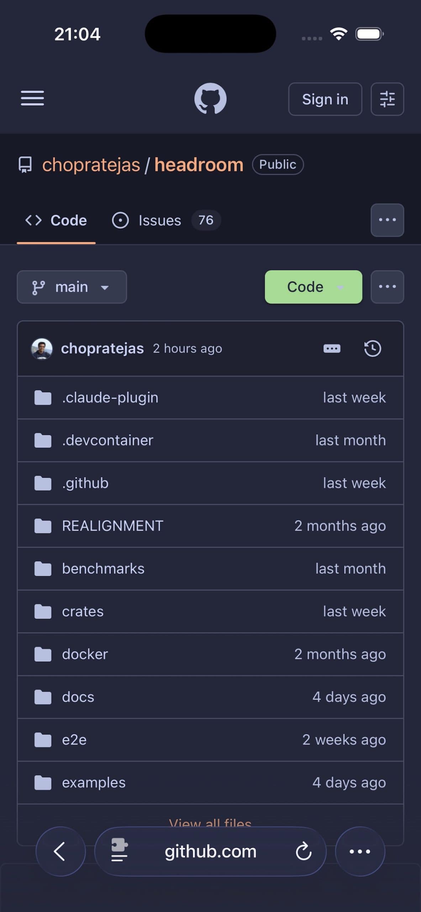Click the .devcontainer folder icon
The width and height of the screenshot is (421, 912).
click(43, 440)
